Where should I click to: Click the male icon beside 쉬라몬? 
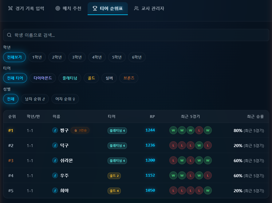click(x=55, y=160)
